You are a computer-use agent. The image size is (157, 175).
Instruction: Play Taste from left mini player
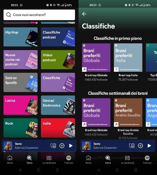71,146
